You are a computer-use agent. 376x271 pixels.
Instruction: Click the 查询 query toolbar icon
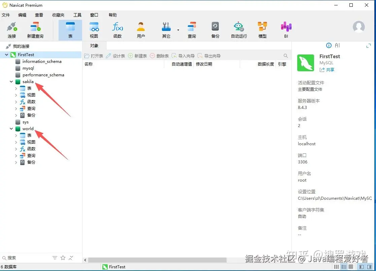[x=192, y=30]
